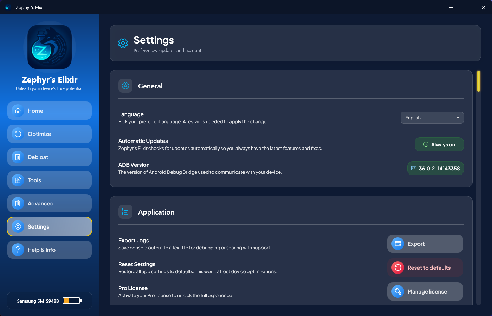Click the 'Pro License' label

coord(133,288)
